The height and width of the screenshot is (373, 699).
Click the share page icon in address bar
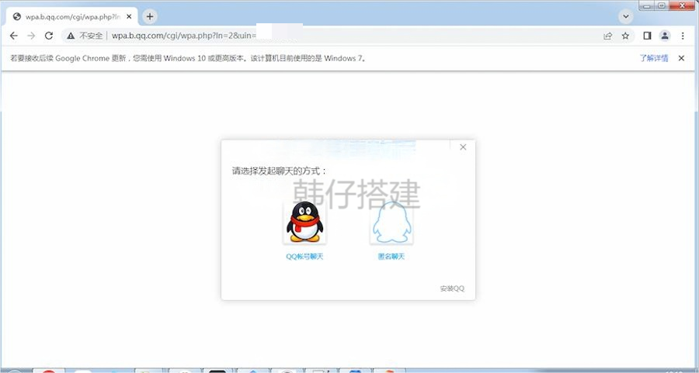coord(607,36)
